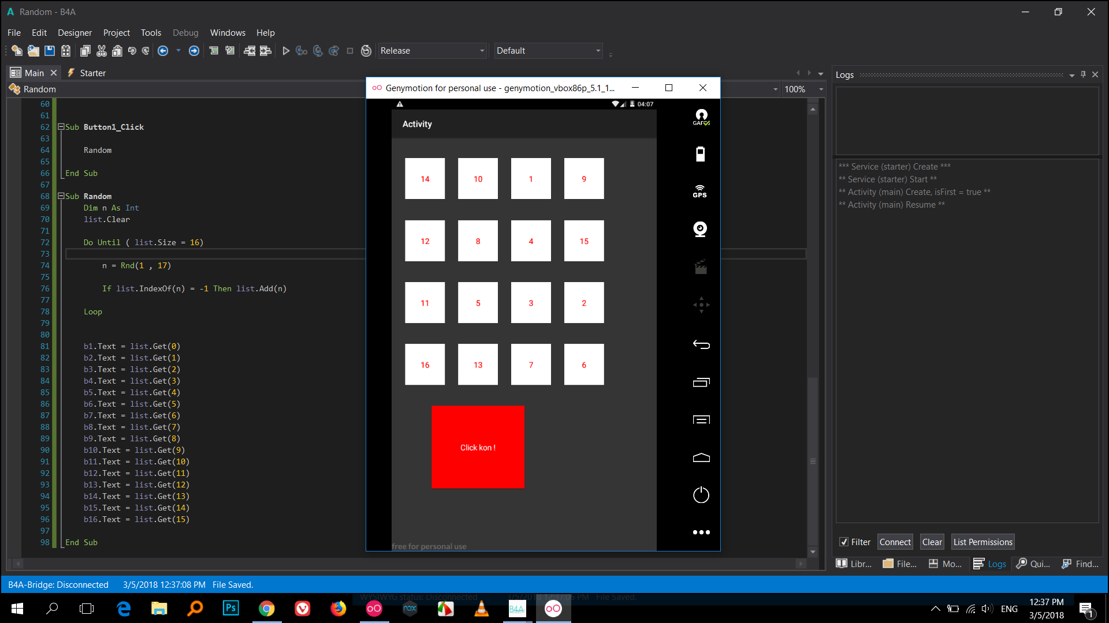Toggle the Filter checkbox in Logs panel
Image resolution: width=1109 pixels, height=623 pixels.
tap(844, 542)
